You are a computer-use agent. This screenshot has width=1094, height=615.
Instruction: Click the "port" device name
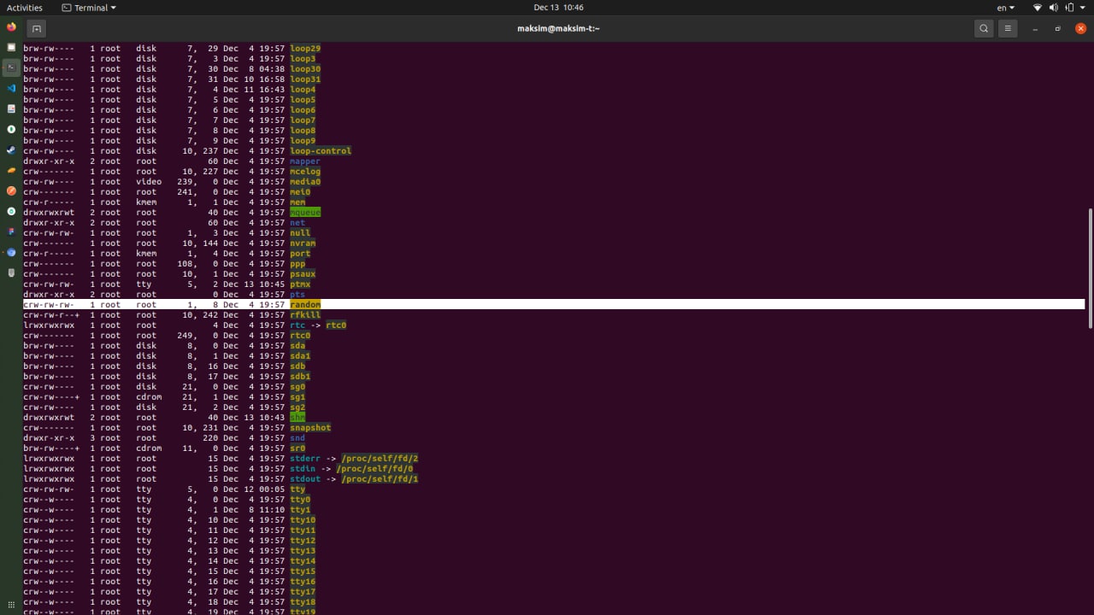(300, 254)
